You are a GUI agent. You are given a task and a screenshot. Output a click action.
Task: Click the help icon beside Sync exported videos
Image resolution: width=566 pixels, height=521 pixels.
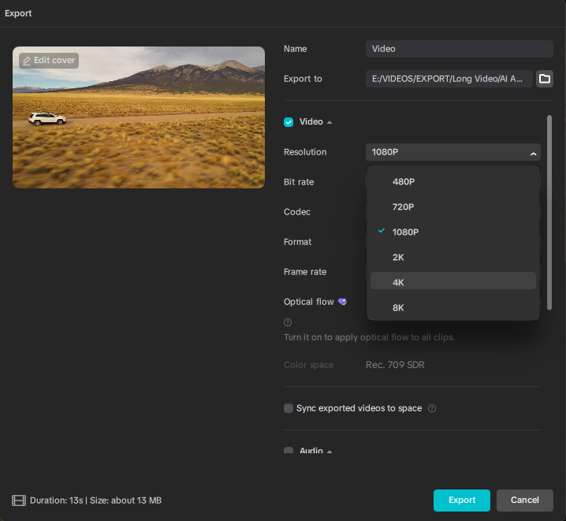pos(432,408)
